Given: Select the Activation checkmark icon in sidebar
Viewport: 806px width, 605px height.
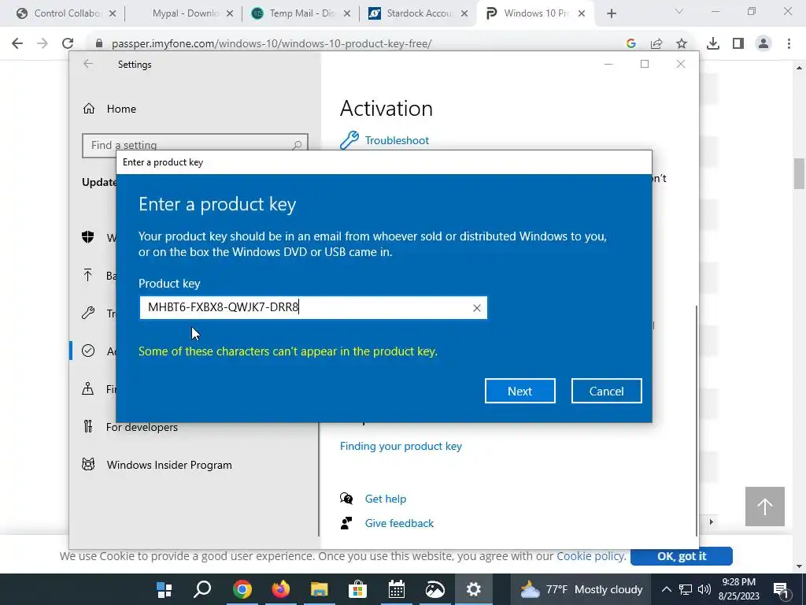Looking at the screenshot, I should (x=88, y=351).
